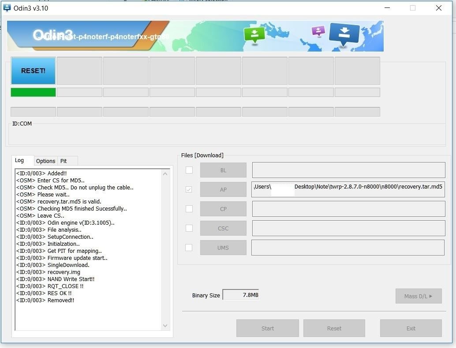Click the BL file browse button
This screenshot has width=456, height=348.
point(223,170)
